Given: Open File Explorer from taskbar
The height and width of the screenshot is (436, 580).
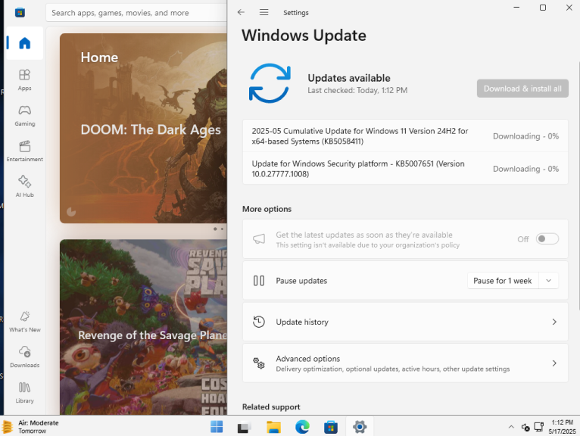Looking at the screenshot, I should [273, 427].
